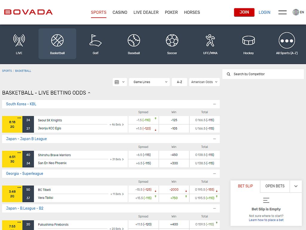Select San En Neo Phoenix win +300
306x230 pixels.
click(x=174, y=163)
